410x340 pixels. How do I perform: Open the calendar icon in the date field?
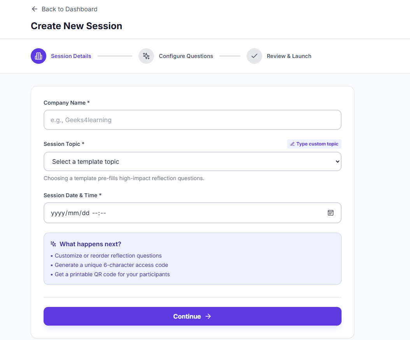pyautogui.click(x=331, y=213)
